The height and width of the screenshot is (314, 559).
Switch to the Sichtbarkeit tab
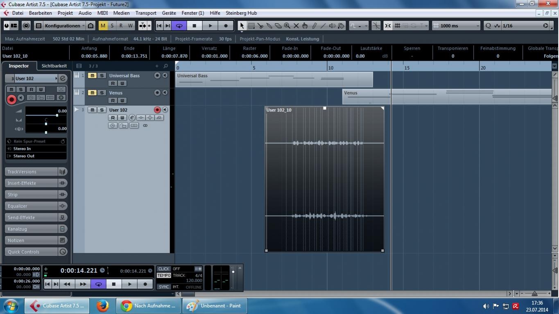coord(54,66)
